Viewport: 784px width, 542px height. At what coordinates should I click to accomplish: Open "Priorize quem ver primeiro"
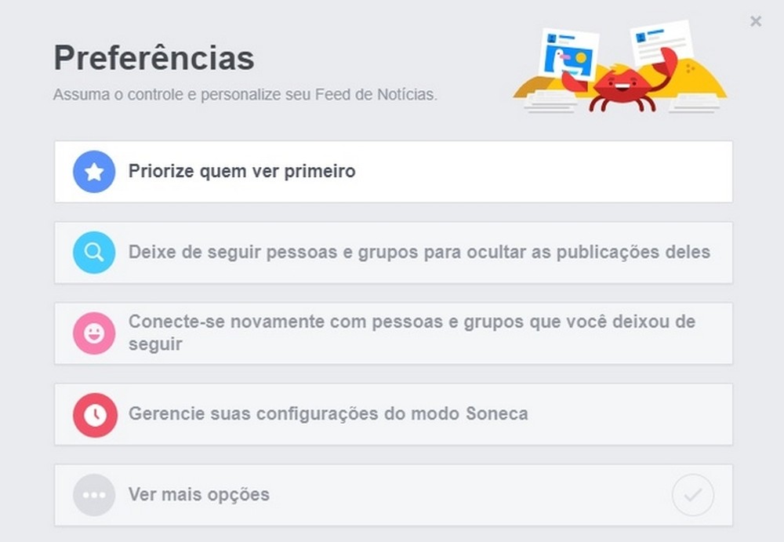[241, 171]
